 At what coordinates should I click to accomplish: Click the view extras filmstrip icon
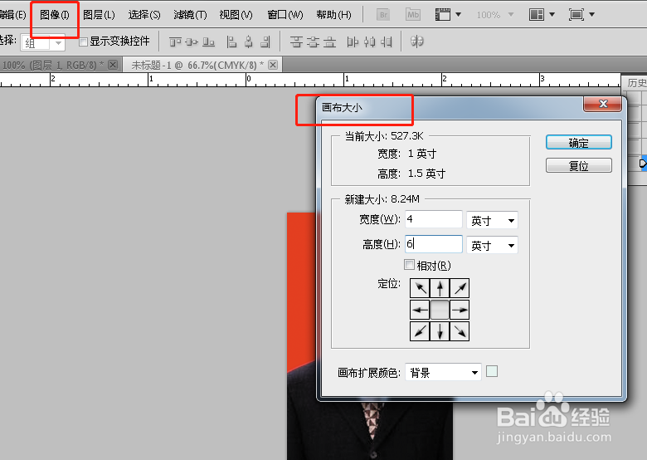pos(443,15)
